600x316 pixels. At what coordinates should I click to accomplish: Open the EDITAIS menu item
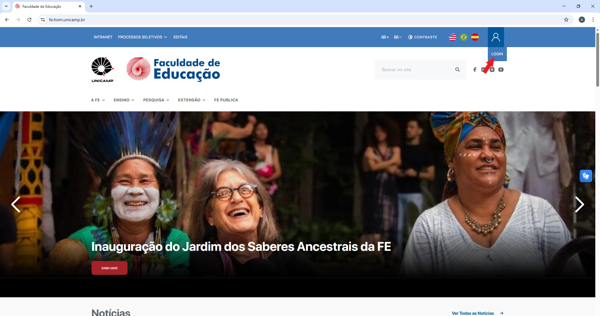point(180,37)
